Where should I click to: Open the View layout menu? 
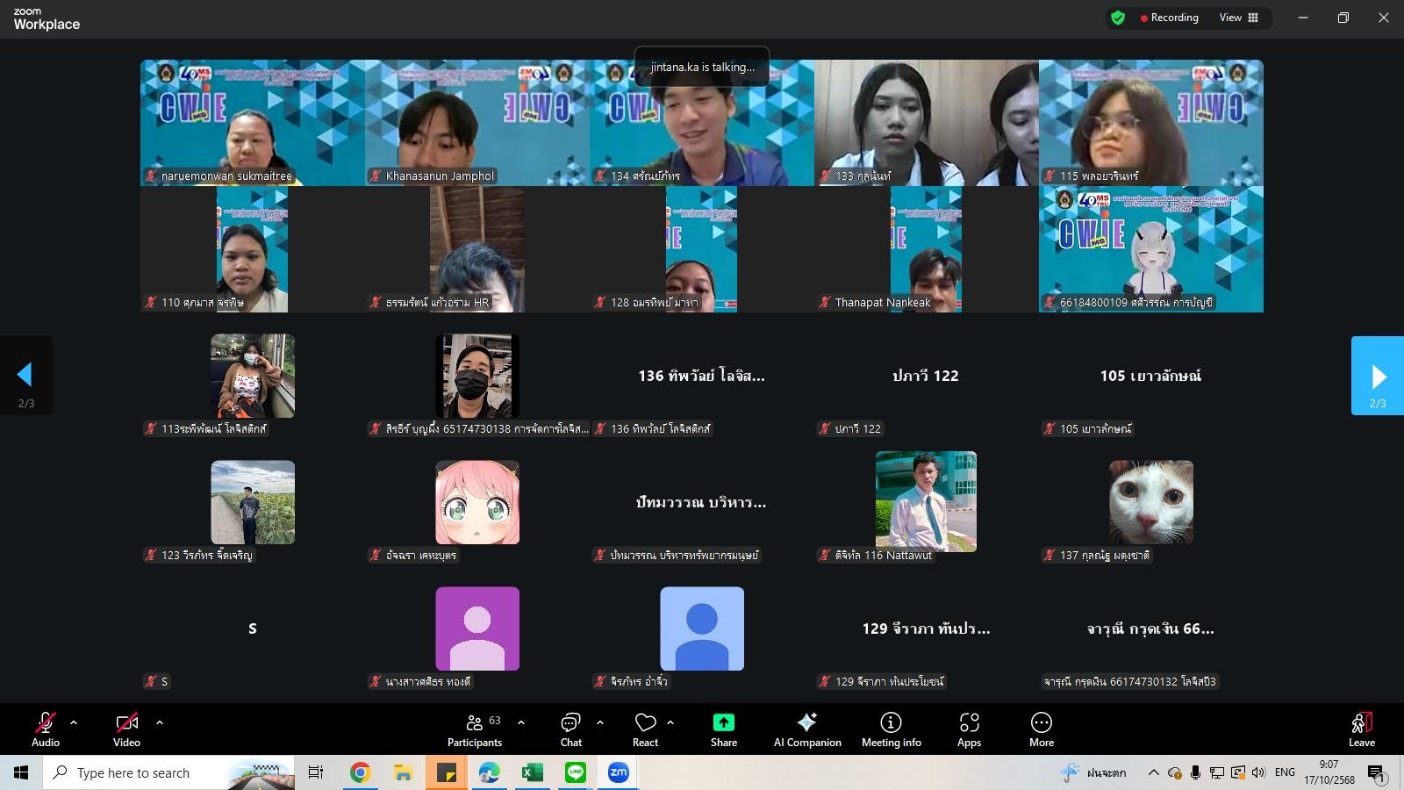click(1238, 18)
